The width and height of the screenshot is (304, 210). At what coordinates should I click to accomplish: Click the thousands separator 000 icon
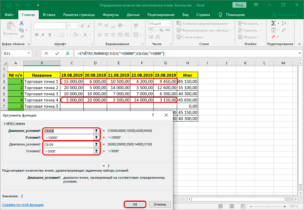coord(168,30)
